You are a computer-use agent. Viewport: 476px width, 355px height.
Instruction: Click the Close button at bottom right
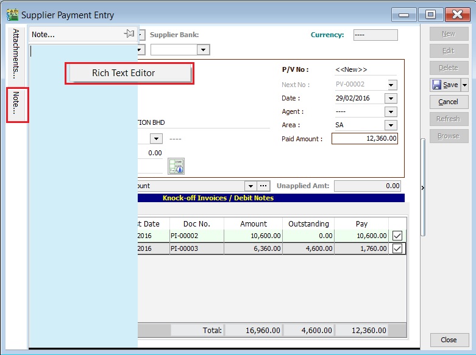pos(449,340)
